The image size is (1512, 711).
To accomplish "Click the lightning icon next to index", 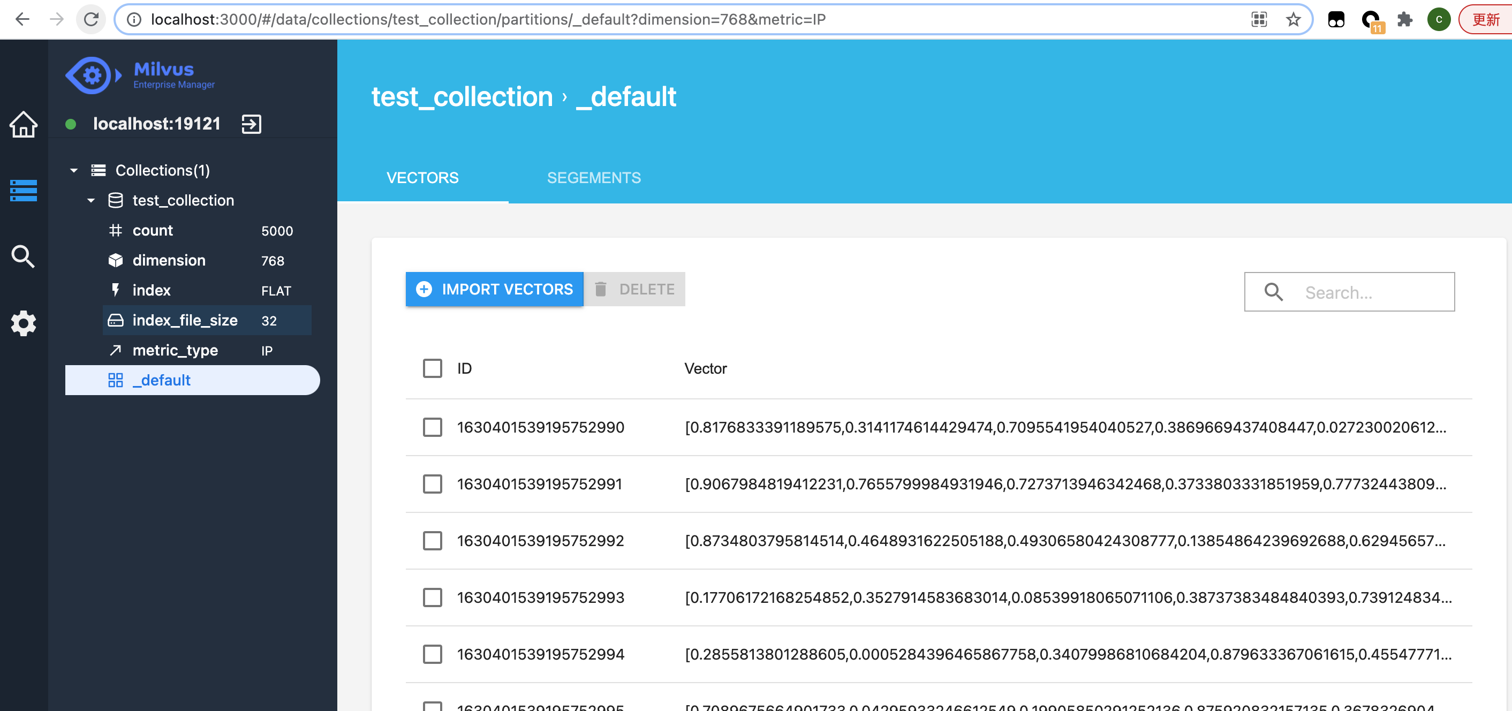I will click(116, 290).
